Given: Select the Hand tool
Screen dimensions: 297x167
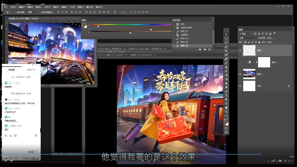Looking at the screenshot, I should coord(226,107).
